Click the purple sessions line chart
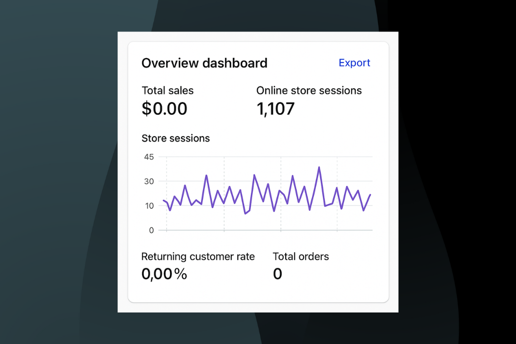The image size is (516, 344). tap(267, 191)
